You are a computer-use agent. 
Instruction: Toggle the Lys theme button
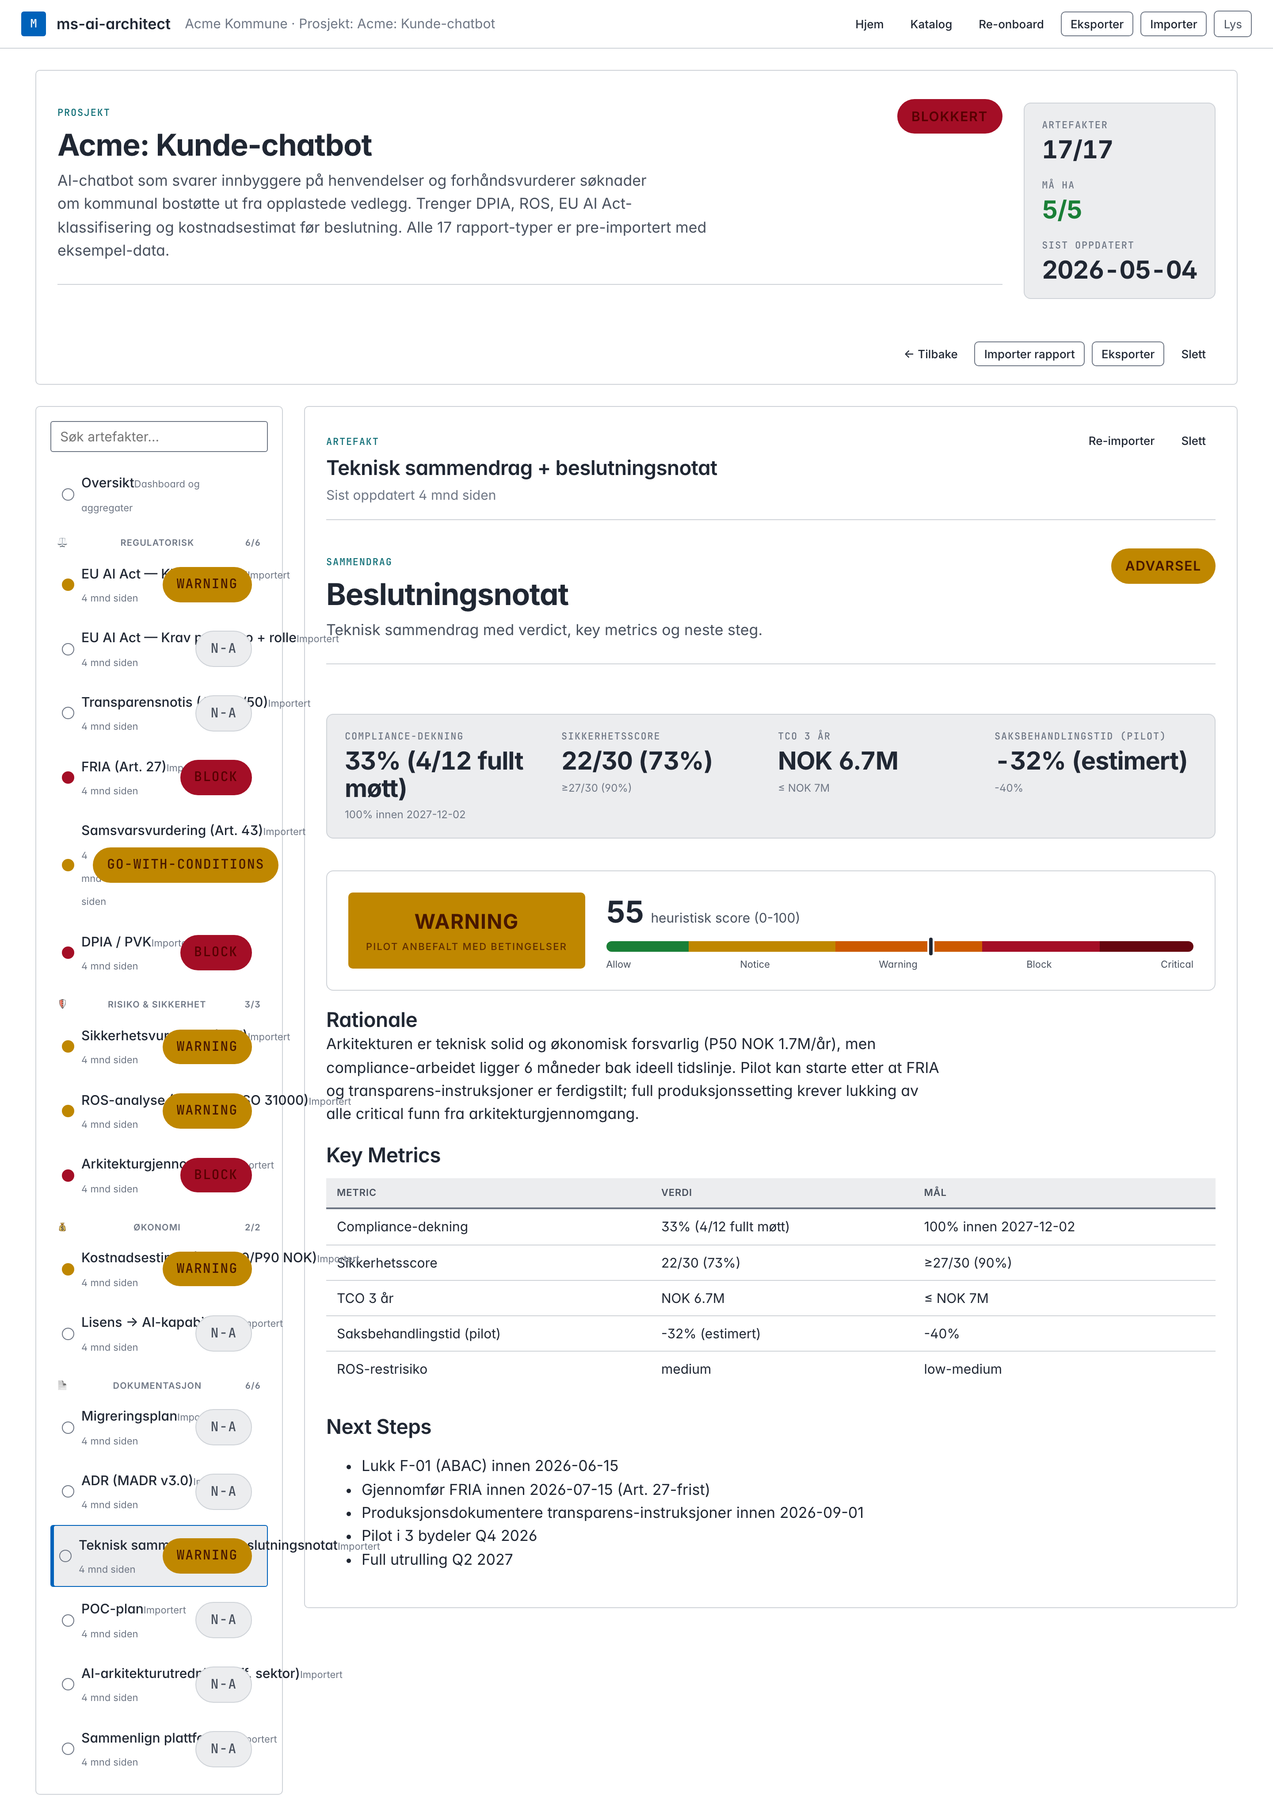(1232, 24)
